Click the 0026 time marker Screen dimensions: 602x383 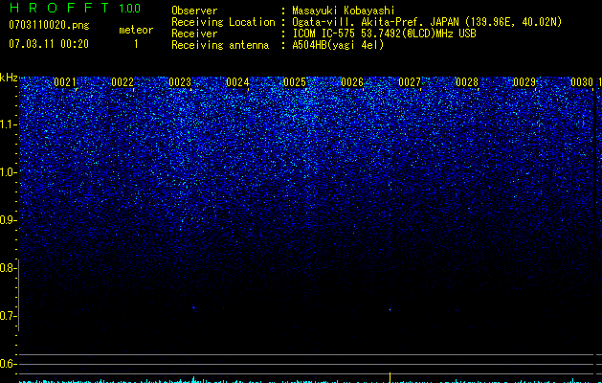pyautogui.click(x=352, y=82)
